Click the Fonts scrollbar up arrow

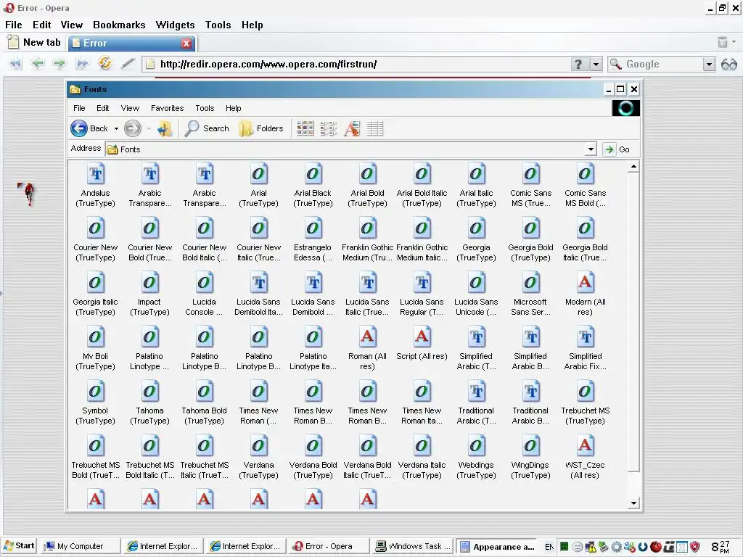tap(633, 167)
